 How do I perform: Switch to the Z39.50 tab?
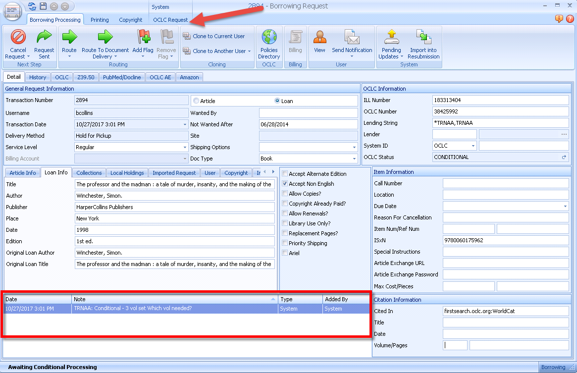[86, 77]
